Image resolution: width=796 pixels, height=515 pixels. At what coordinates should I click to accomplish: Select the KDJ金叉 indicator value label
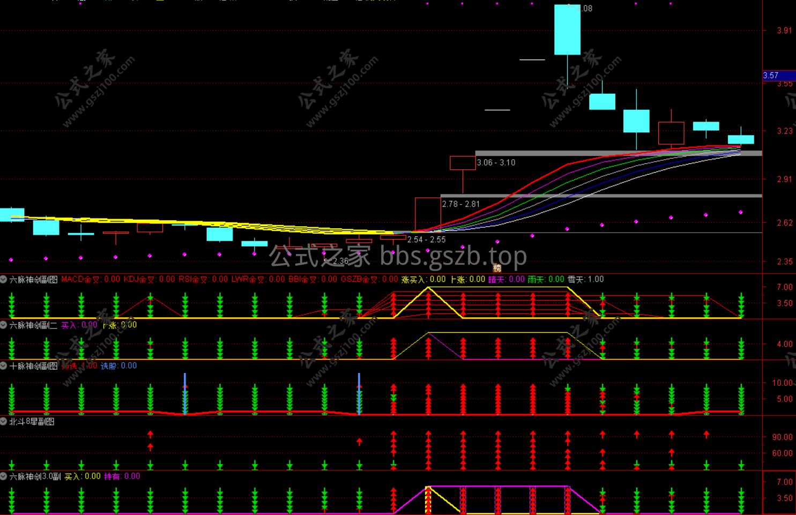(x=149, y=279)
